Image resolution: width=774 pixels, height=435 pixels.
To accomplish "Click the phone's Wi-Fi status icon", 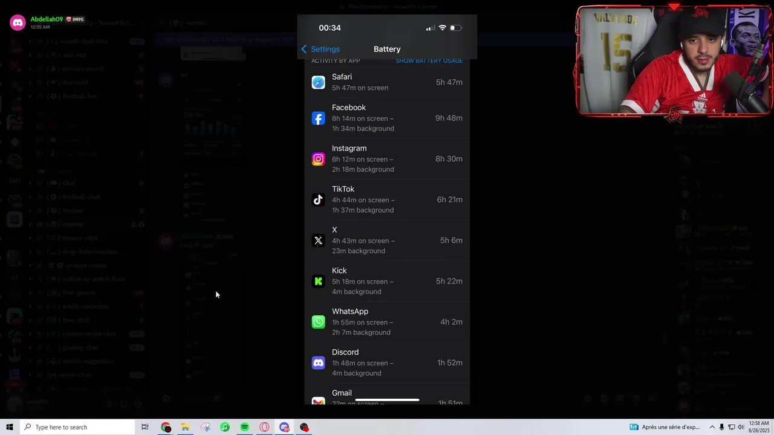I will point(442,28).
